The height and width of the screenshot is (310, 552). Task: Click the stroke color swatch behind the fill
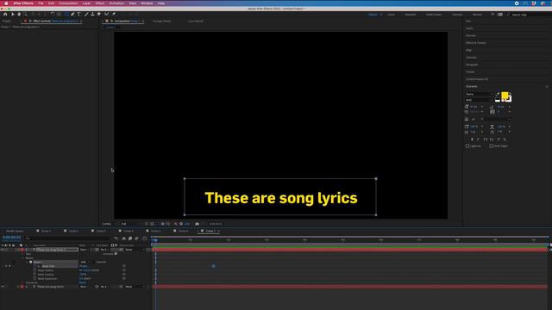click(x=510, y=99)
